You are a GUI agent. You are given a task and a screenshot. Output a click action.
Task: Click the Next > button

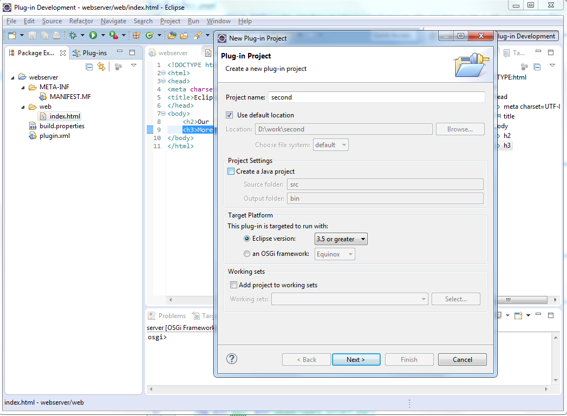pyautogui.click(x=356, y=360)
